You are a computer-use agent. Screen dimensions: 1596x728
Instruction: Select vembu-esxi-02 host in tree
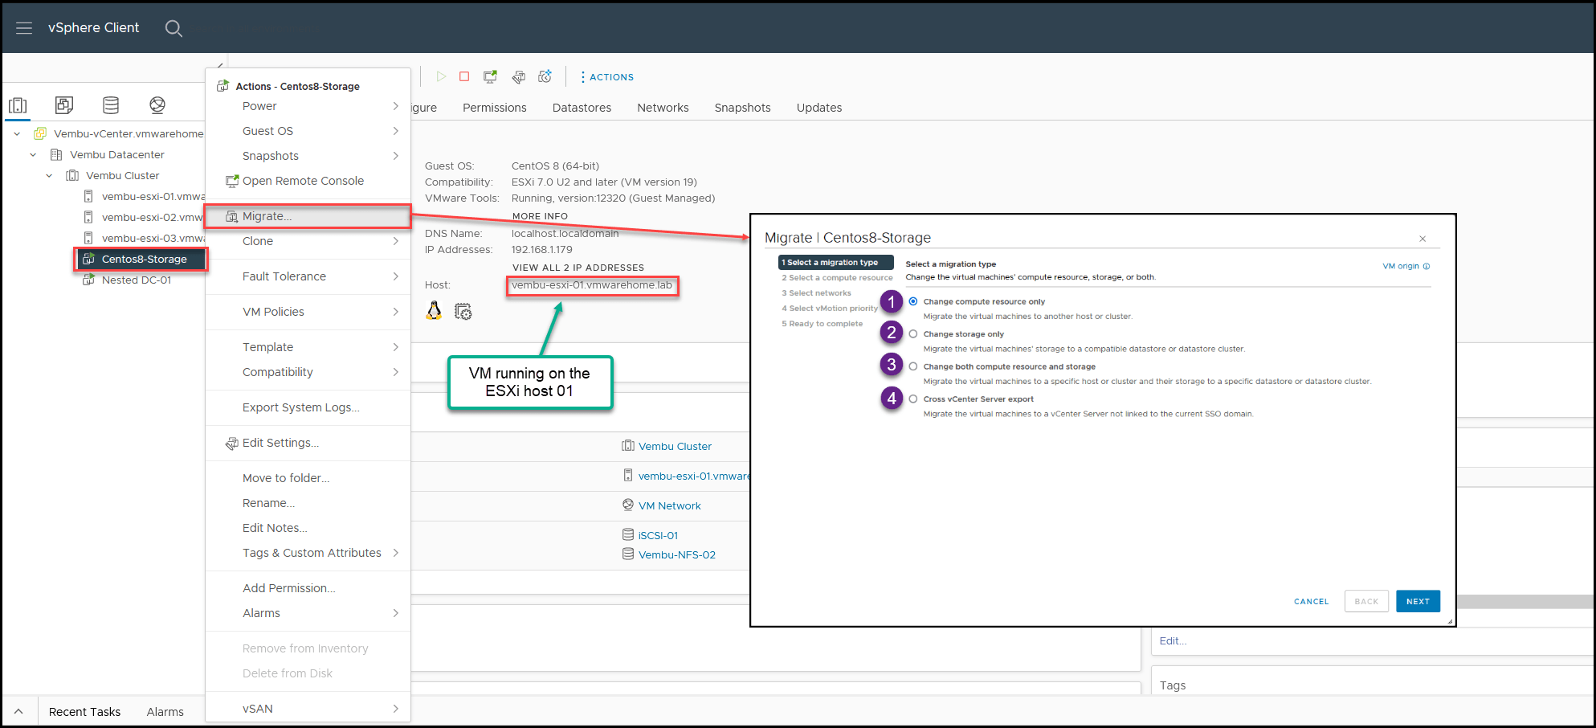pyautogui.click(x=152, y=217)
